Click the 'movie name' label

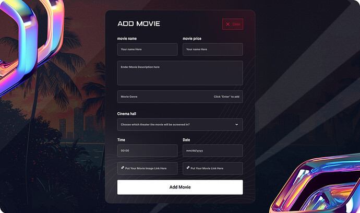tap(127, 39)
